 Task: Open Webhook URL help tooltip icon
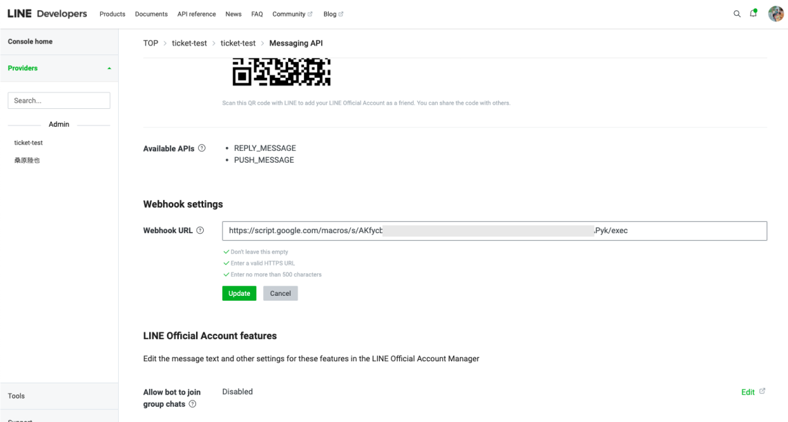200,230
